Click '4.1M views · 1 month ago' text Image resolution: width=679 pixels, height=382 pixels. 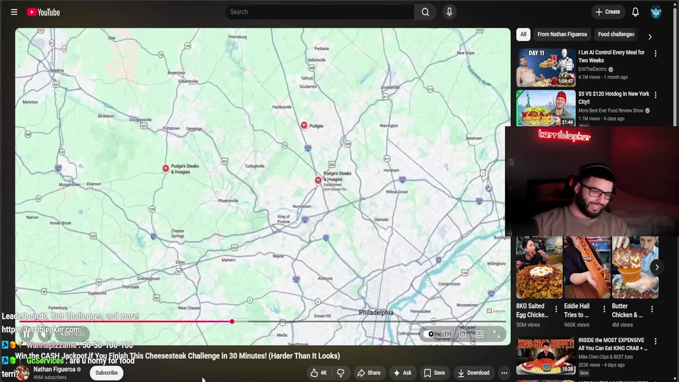pyautogui.click(x=603, y=77)
